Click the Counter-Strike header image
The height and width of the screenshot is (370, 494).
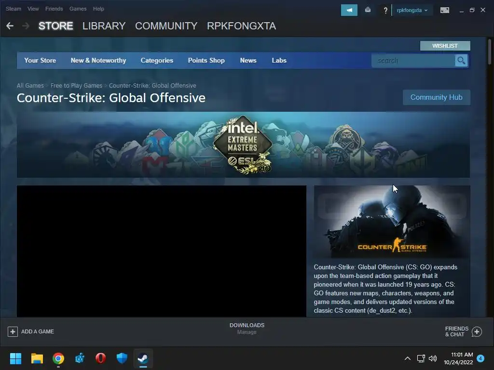[392, 222]
